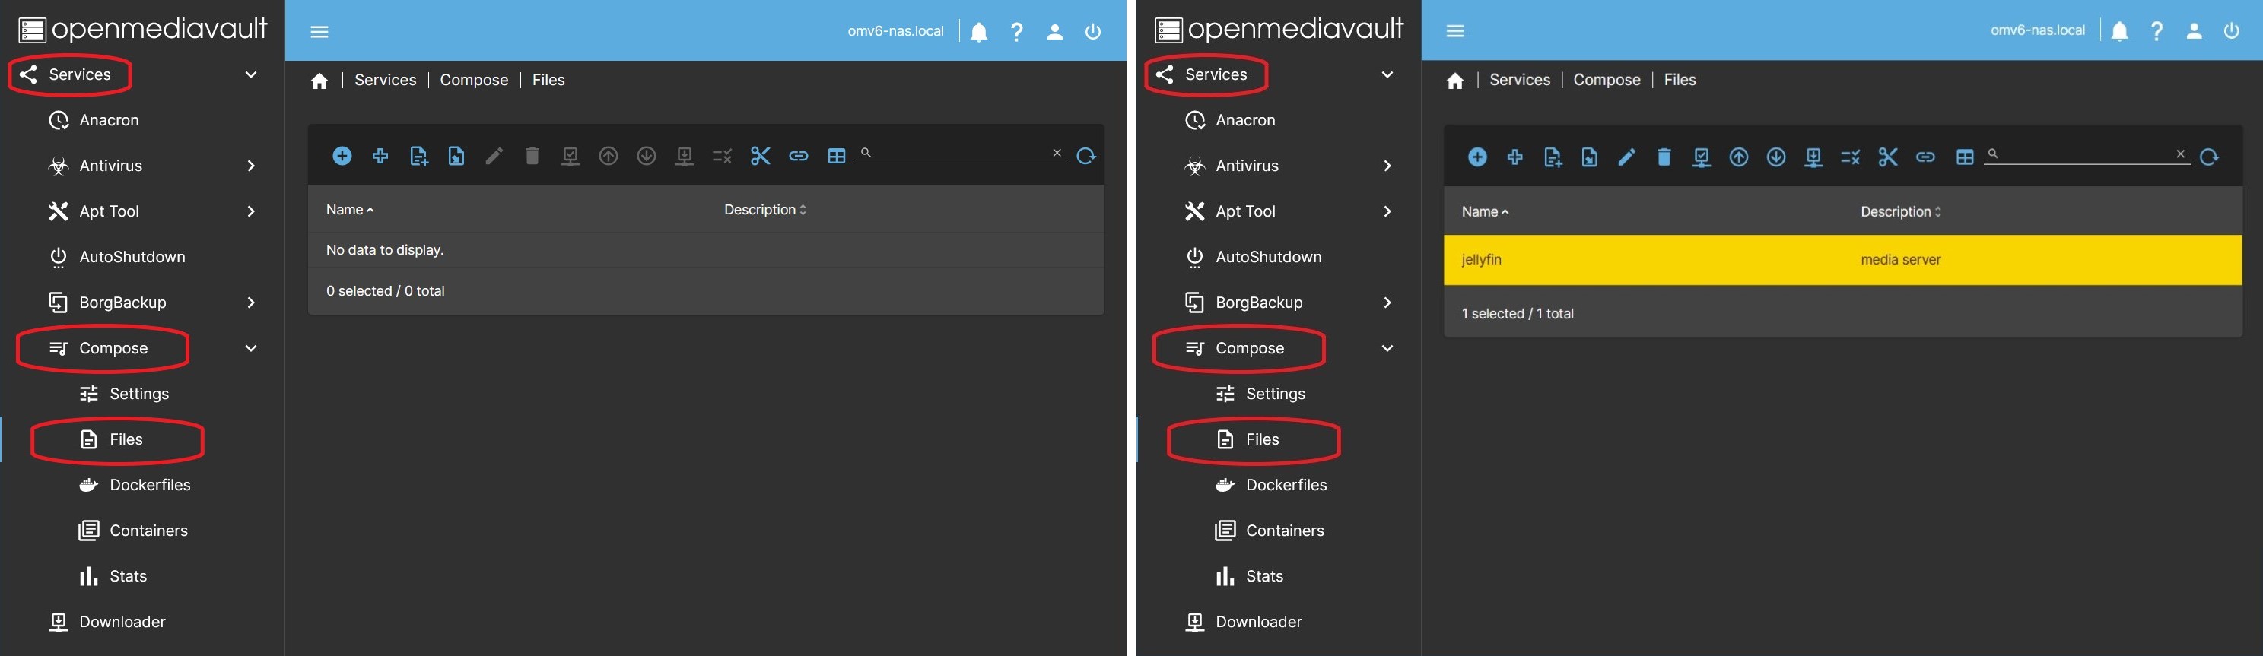
Task: Click the up-arrow circle icon in right toolbar
Action: [1739, 157]
